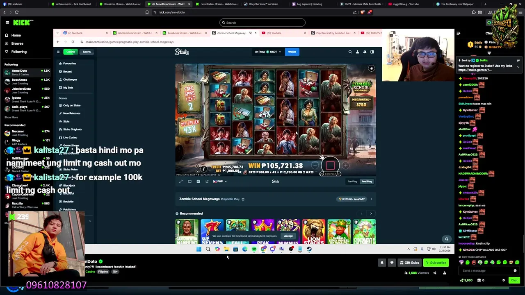
Task: Open BossArnss channel in the Following list
Action: pyautogui.click(x=27, y=82)
